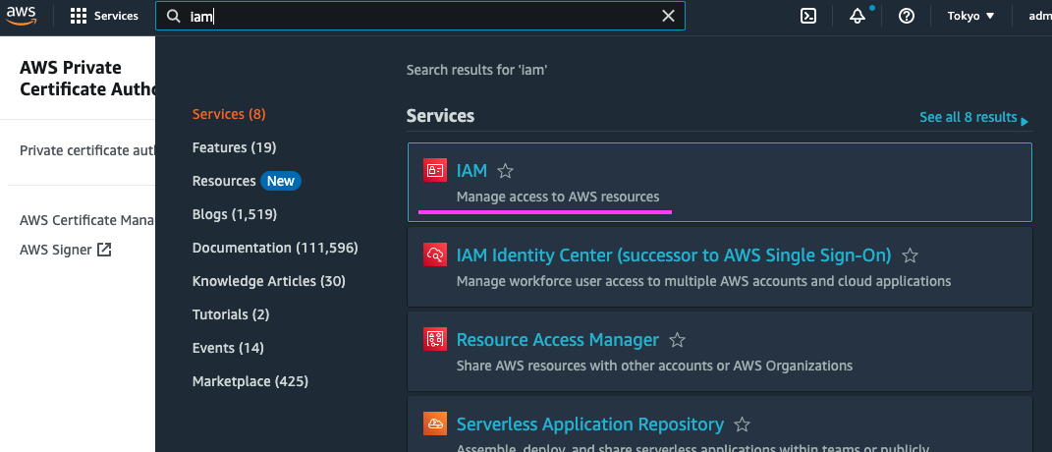
Task: Open the help question mark icon
Action: pyautogui.click(x=907, y=16)
